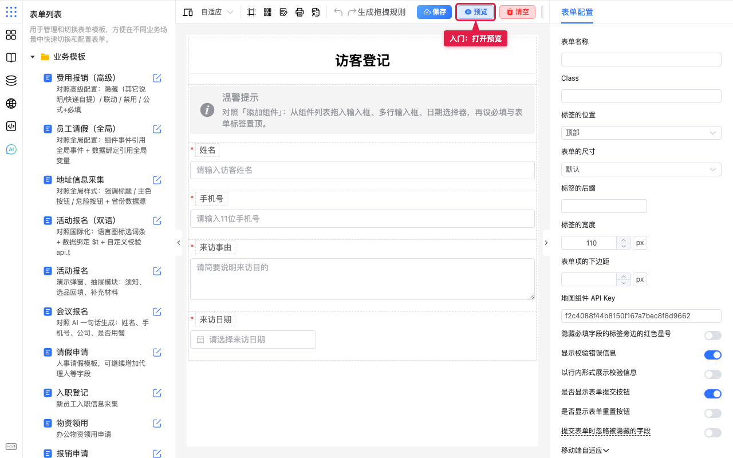Screen dimensions: 733x458
Task: Toggle 显示校验错误信息 switch
Action: (x=712, y=355)
